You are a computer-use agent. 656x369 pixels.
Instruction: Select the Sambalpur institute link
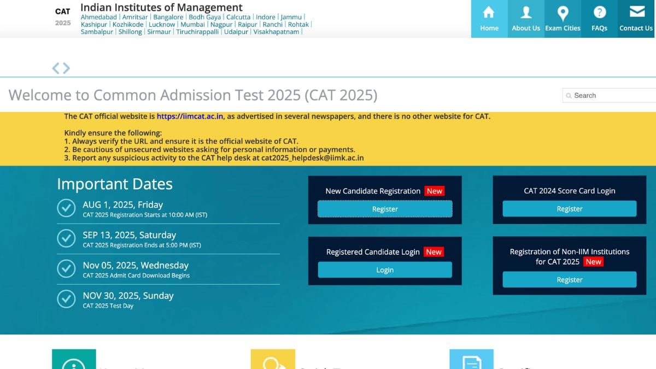pos(97,32)
